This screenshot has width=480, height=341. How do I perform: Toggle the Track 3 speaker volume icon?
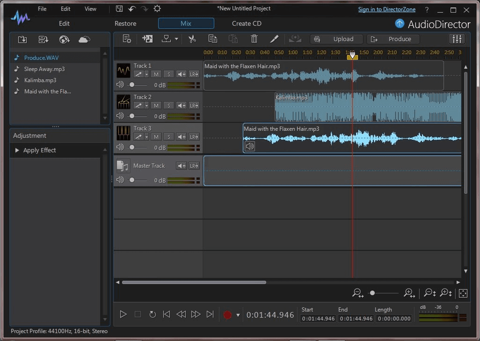click(120, 147)
